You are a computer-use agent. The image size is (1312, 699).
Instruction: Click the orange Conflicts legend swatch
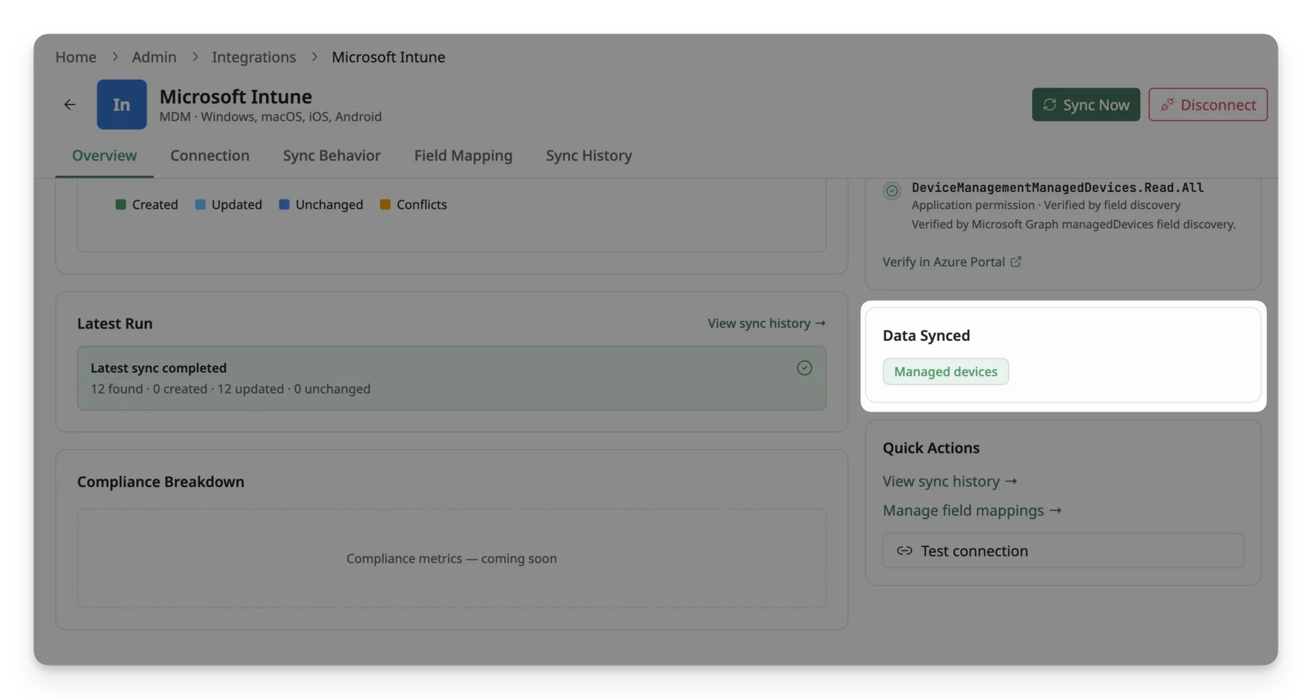tap(385, 204)
